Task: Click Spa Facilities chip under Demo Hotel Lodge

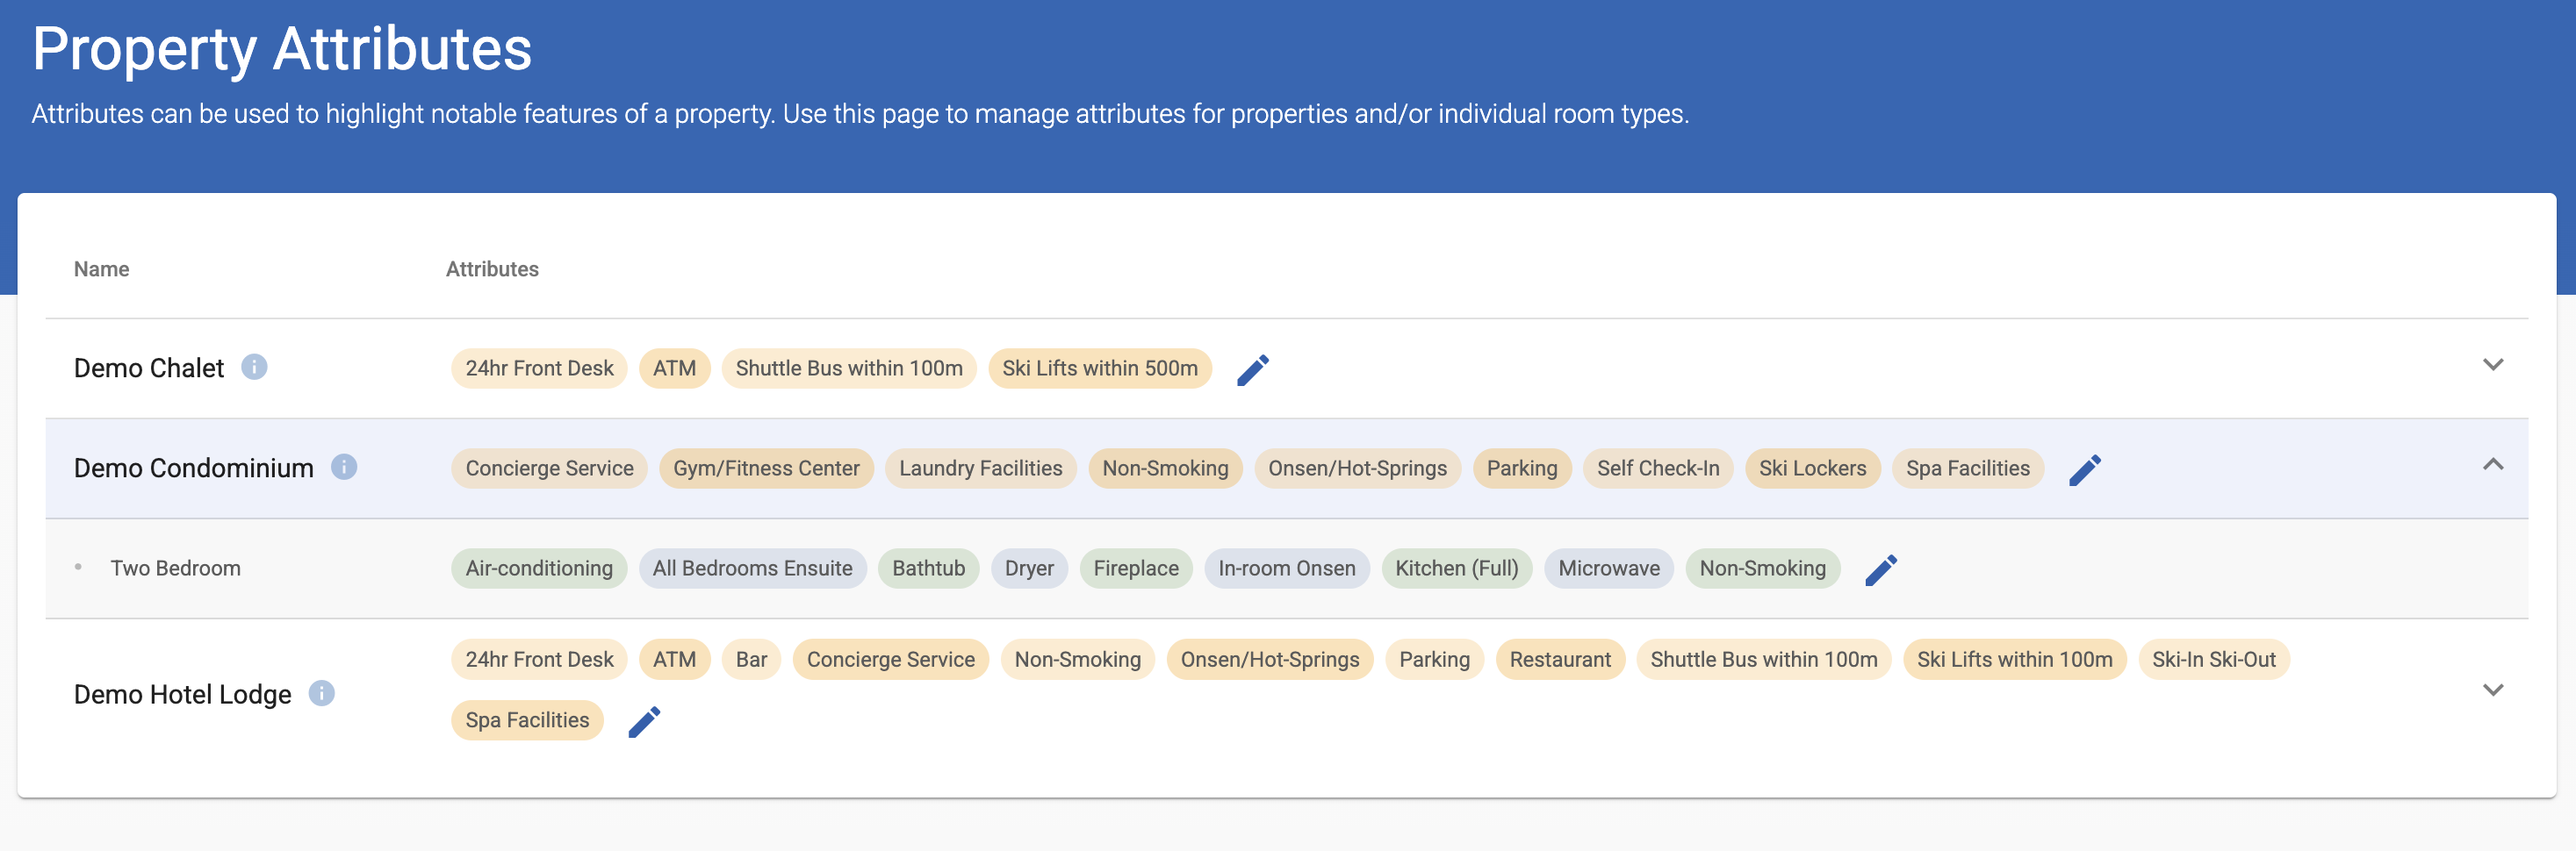Action: [x=527, y=720]
